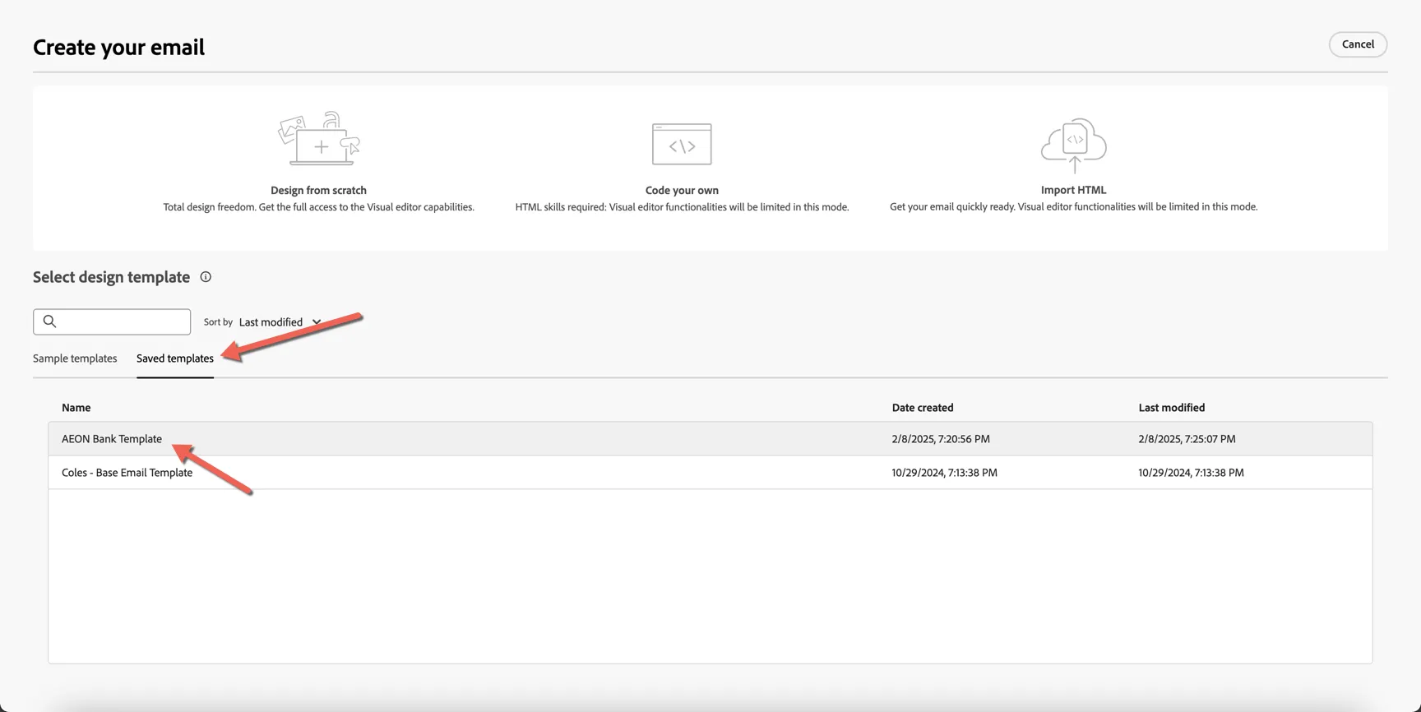
Task: Click last modified 2/8/2025, 7:25:07 PM
Action: pos(1187,439)
